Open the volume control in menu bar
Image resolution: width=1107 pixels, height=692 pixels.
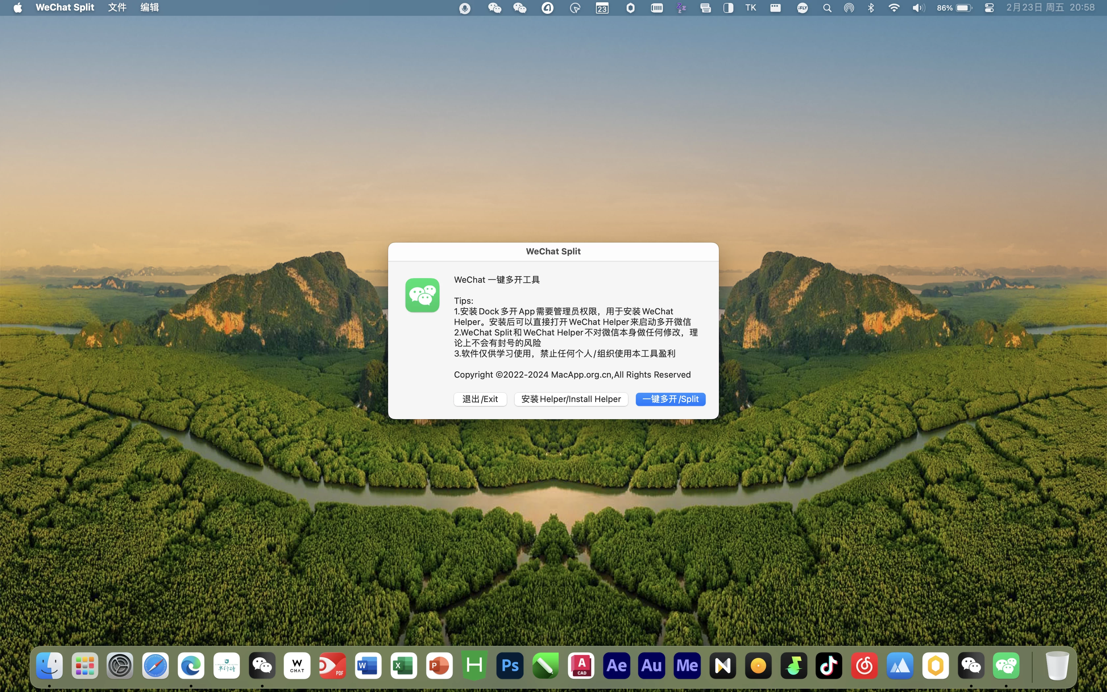click(918, 8)
